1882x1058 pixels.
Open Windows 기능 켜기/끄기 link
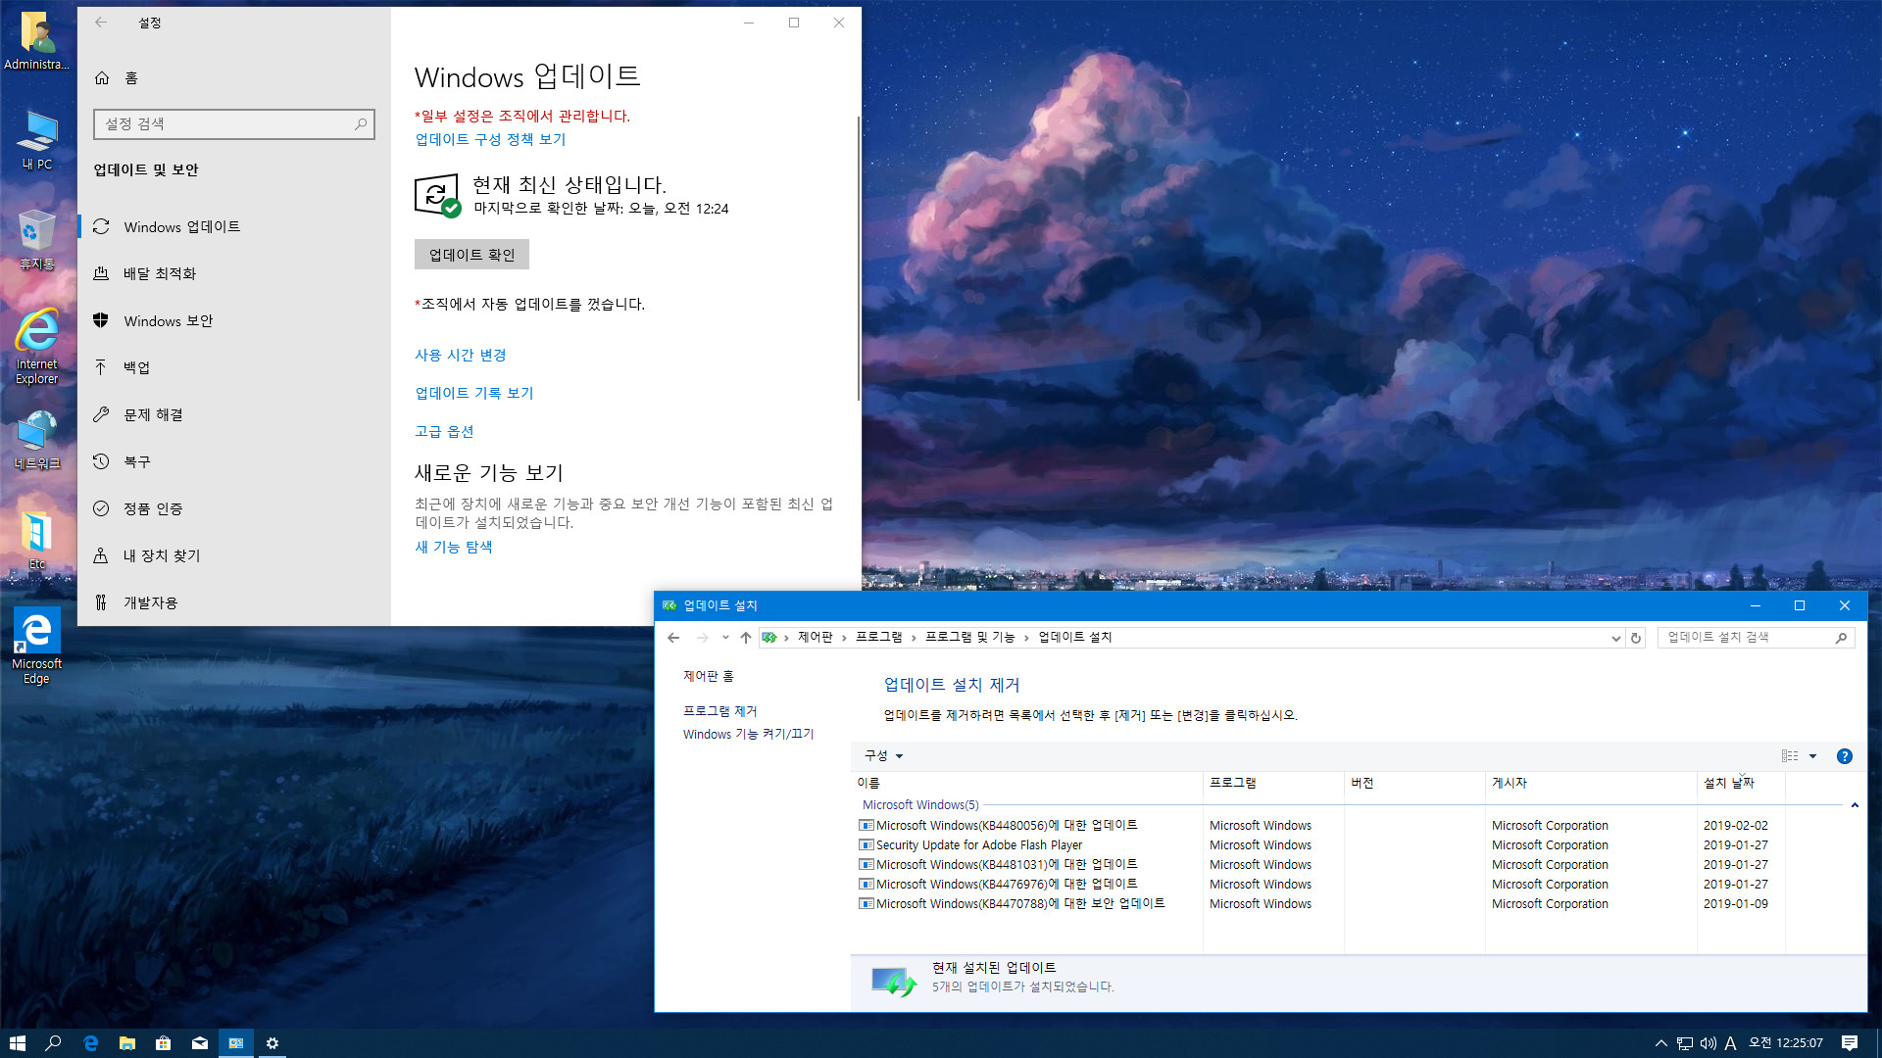[x=749, y=734]
